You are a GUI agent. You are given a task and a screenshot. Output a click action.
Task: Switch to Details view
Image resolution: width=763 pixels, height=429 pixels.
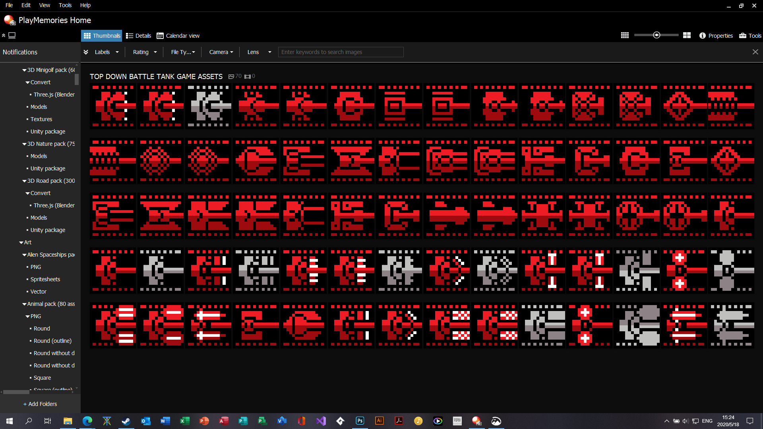click(138, 35)
